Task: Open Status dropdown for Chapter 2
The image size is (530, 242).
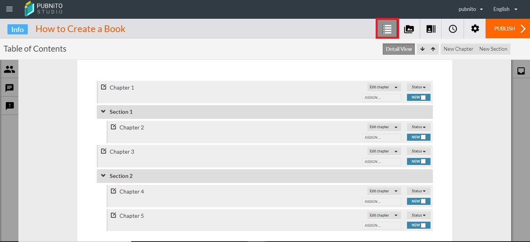Action: [418, 127]
